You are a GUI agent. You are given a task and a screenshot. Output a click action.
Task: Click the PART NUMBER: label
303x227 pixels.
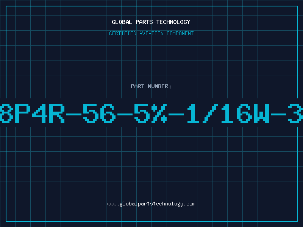[151, 86]
